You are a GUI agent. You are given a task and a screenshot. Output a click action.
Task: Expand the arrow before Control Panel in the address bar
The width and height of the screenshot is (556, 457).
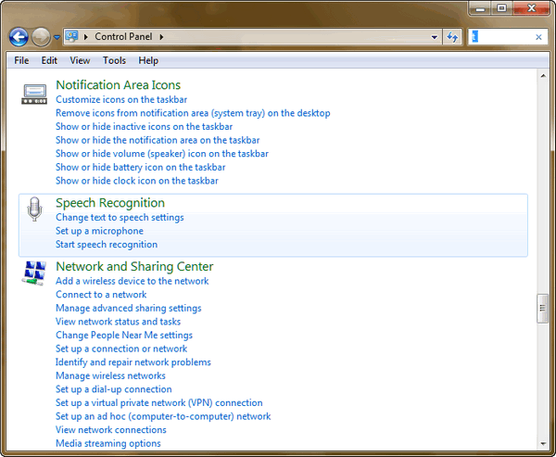click(x=86, y=37)
